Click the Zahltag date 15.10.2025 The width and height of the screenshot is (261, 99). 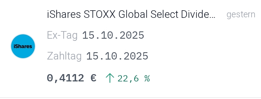coord(117,56)
